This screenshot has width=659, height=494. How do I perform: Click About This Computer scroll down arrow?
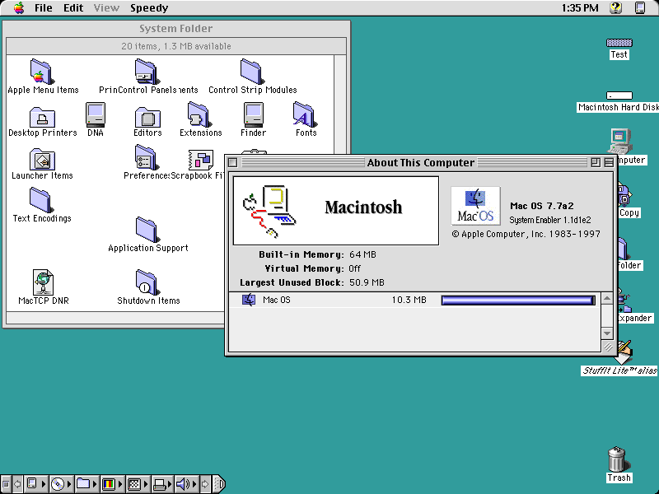(x=607, y=333)
